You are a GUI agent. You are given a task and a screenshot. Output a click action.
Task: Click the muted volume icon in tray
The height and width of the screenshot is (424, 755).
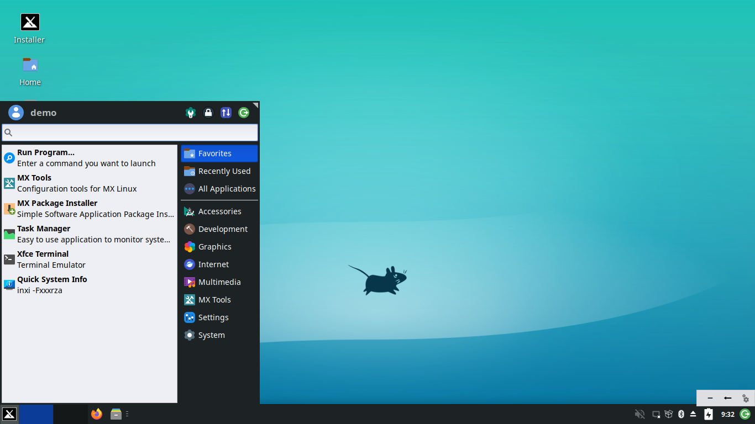point(640,414)
